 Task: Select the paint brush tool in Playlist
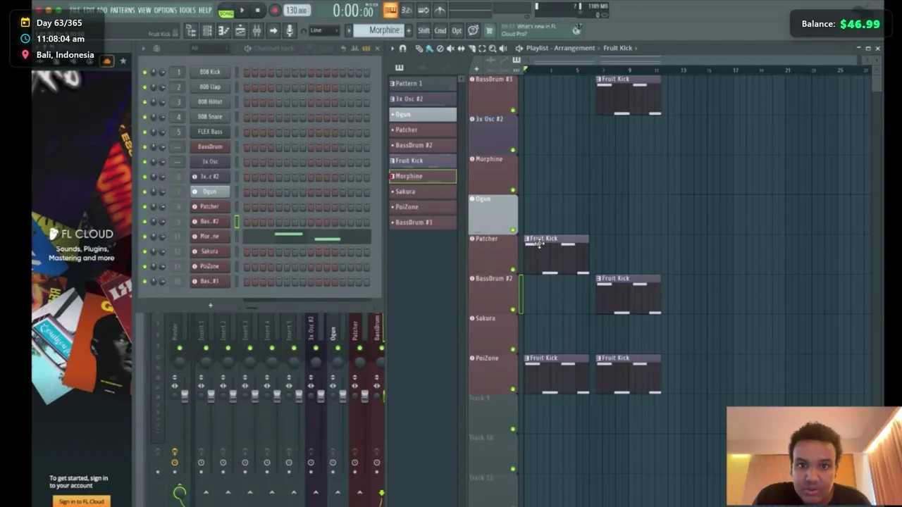429,48
